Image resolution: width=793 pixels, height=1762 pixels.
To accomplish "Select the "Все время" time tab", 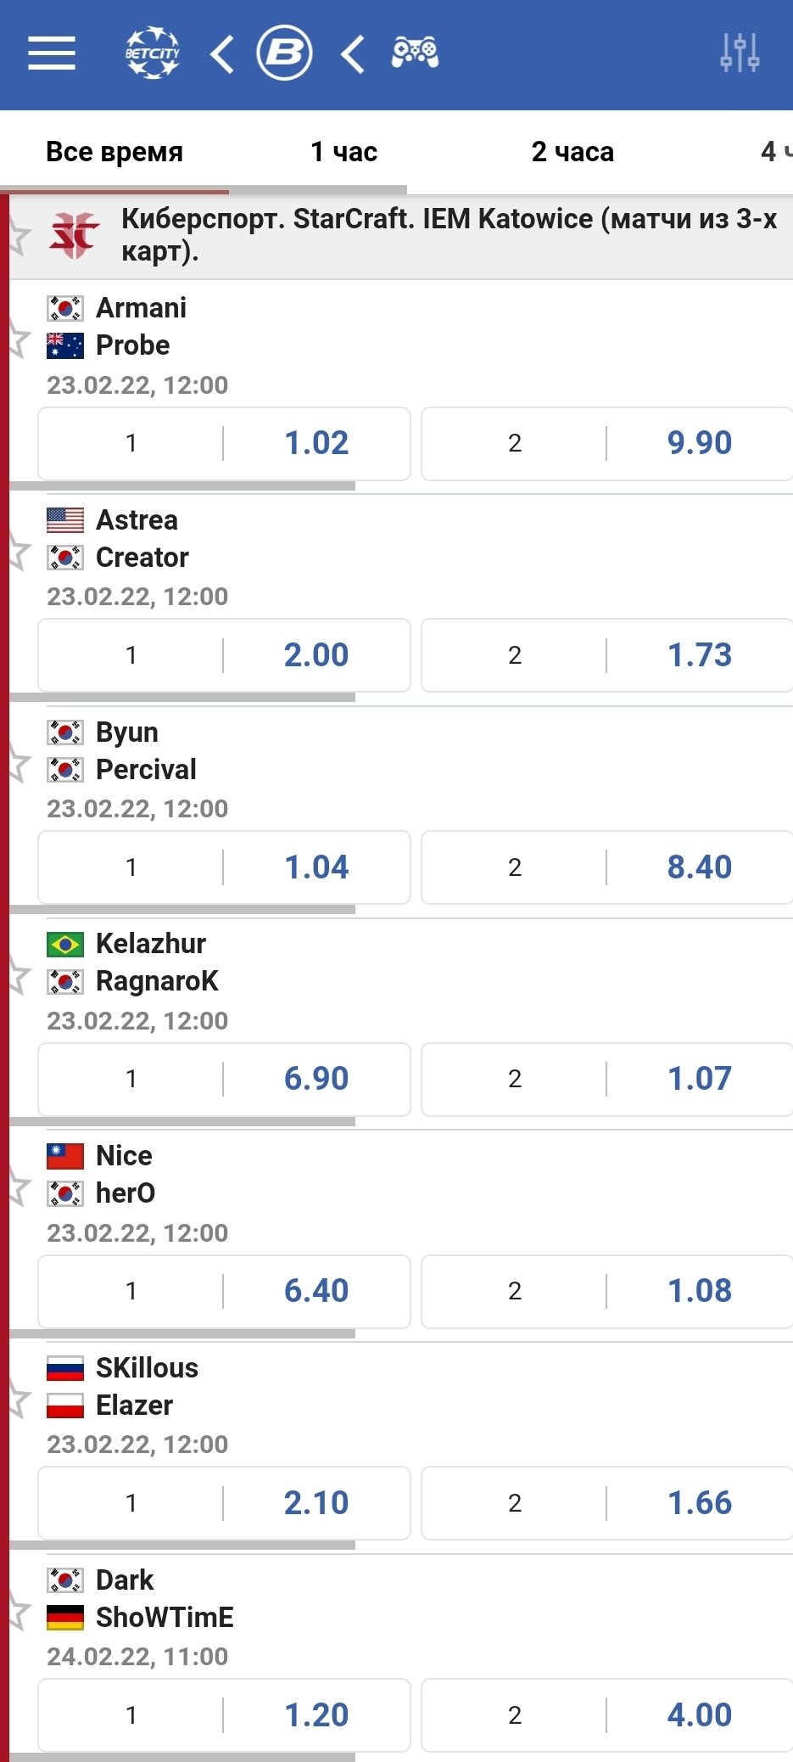I will tap(114, 152).
